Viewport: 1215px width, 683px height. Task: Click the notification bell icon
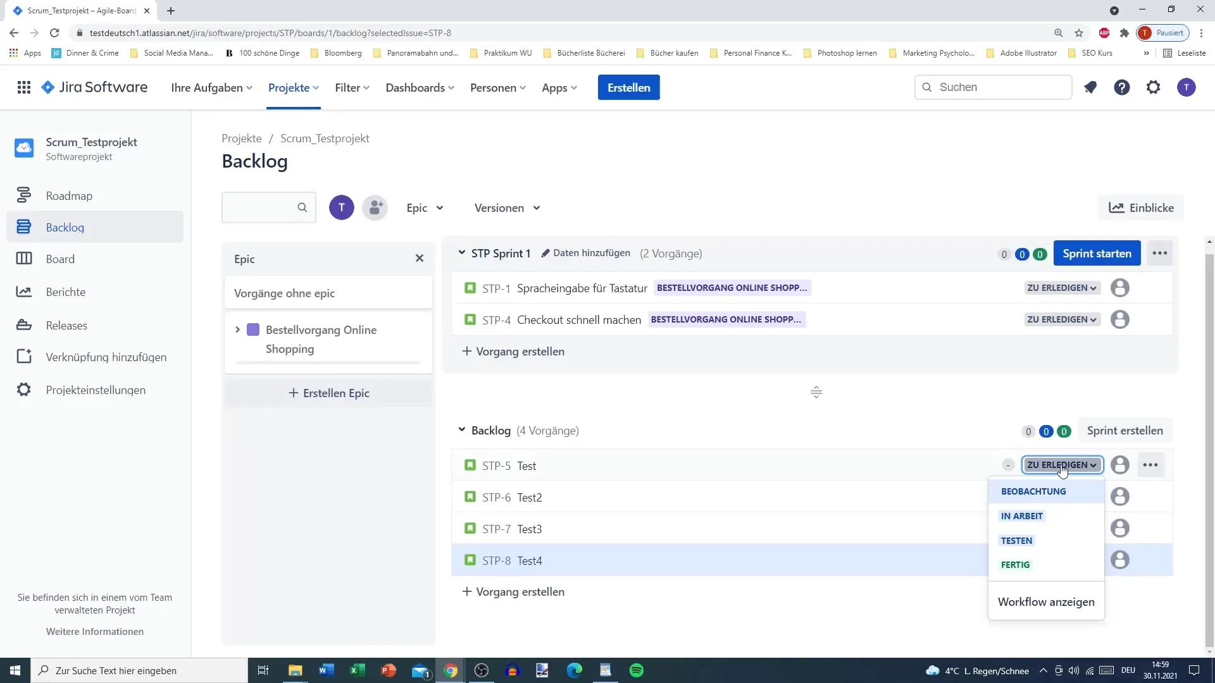tap(1090, 87)
